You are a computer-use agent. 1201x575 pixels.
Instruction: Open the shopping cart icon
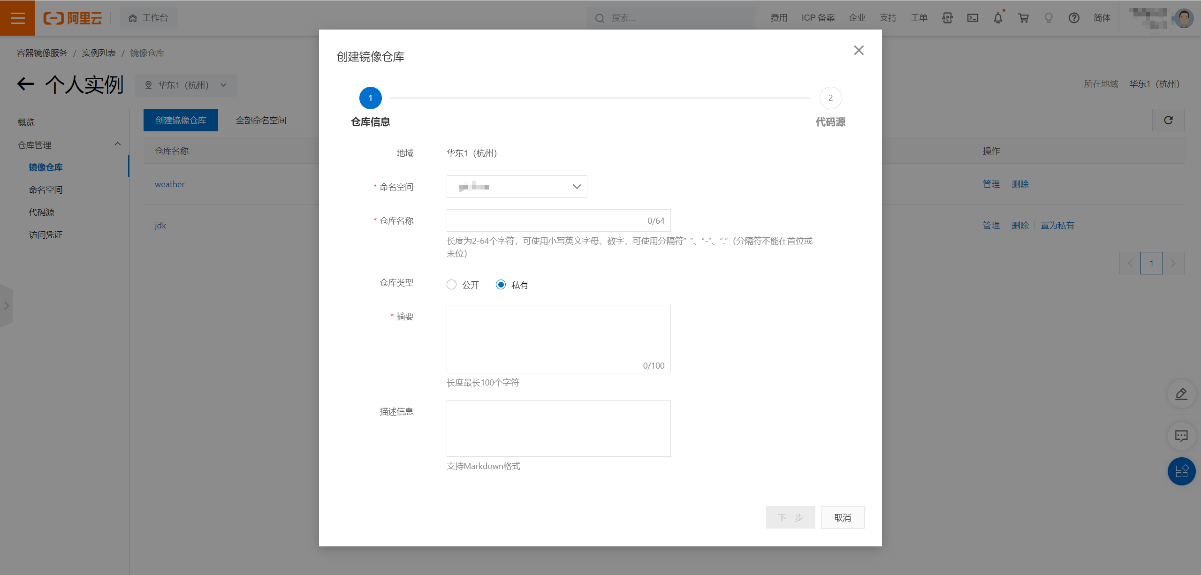[1023, 18]
